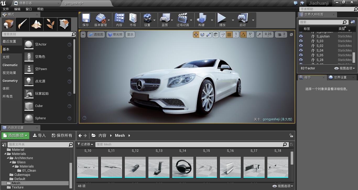Open scale snap value 0.25 dropdown
Screen dimensions: 358x190
point(268,35)
